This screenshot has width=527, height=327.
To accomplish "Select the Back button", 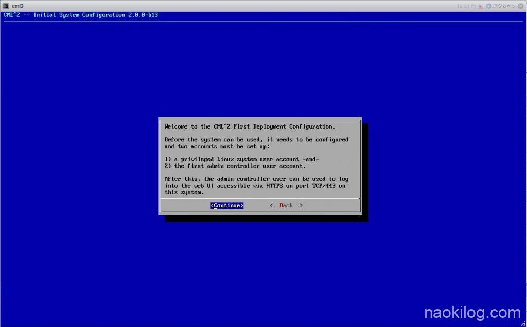I will click(286, 205).
